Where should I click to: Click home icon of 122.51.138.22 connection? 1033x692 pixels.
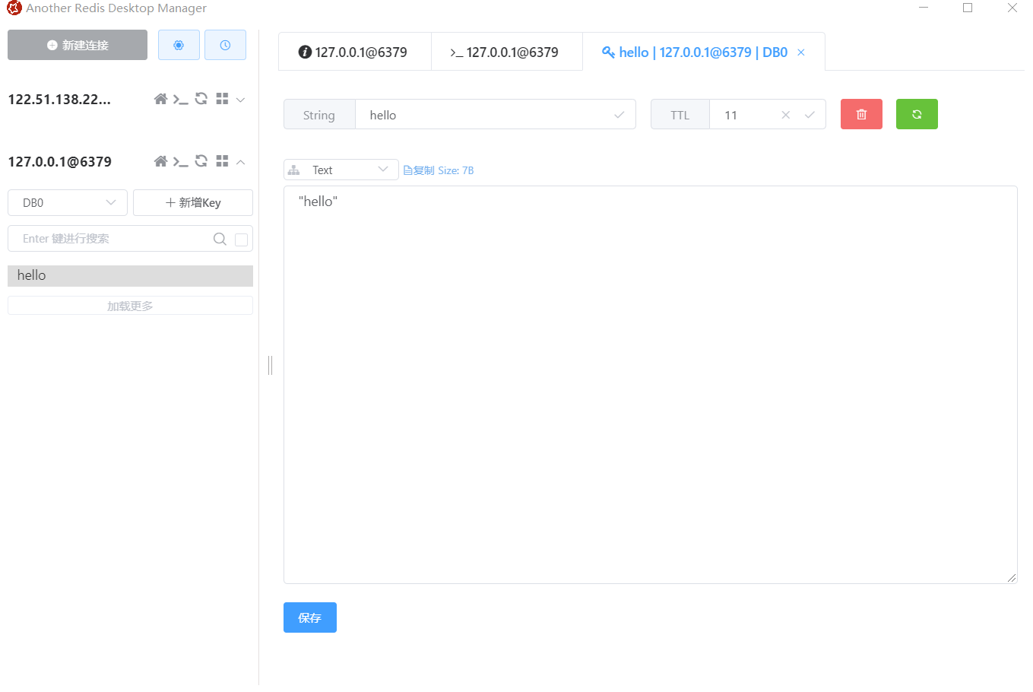point(160,99)
